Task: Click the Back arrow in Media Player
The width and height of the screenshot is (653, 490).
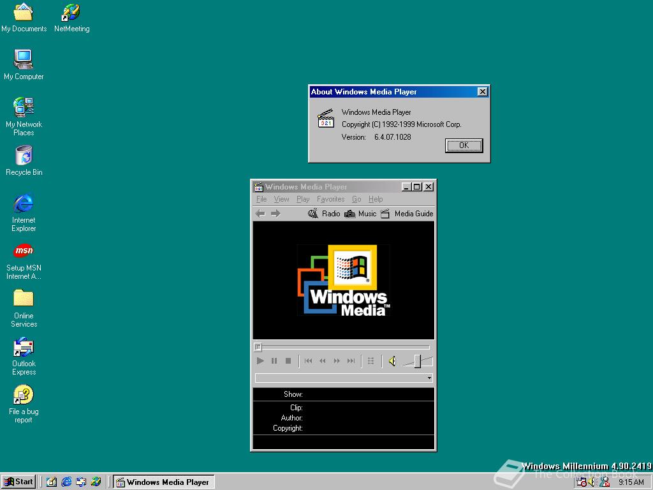Action: tap(260, 214)
